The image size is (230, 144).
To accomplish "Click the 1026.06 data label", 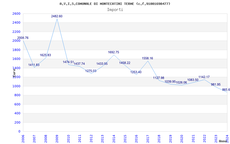I will point(181,83).
